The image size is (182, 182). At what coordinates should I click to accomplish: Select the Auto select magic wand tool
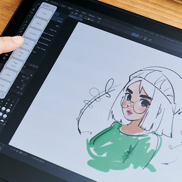26,22
